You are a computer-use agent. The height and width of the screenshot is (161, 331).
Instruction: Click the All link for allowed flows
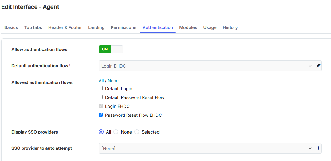click(101, 81)
